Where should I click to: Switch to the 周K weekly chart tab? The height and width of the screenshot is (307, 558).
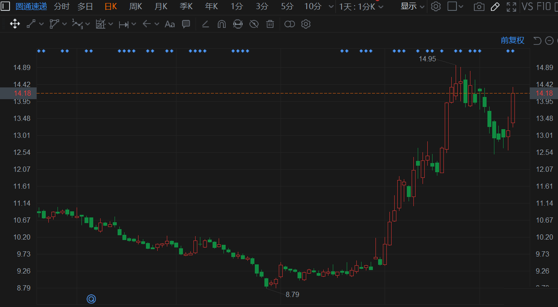tap(135, 7)
